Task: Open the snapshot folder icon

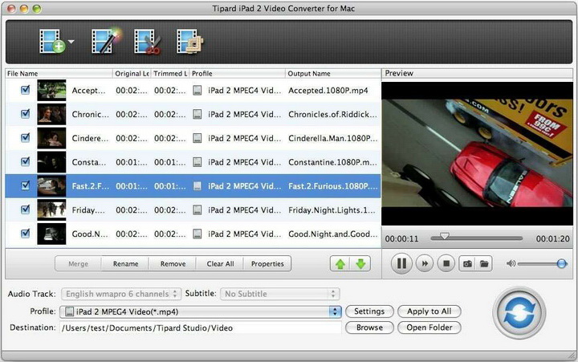Action: click(484, 263)
